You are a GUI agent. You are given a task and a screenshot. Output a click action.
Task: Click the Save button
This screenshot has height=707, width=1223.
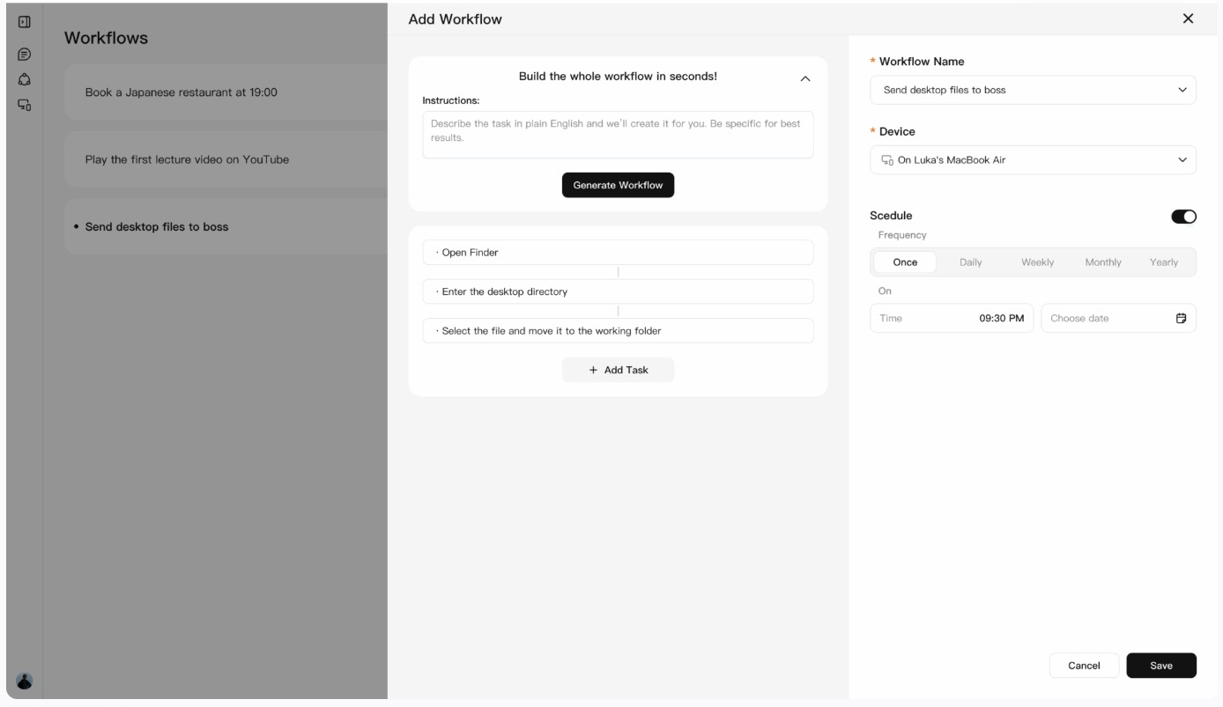point(1160,666)
